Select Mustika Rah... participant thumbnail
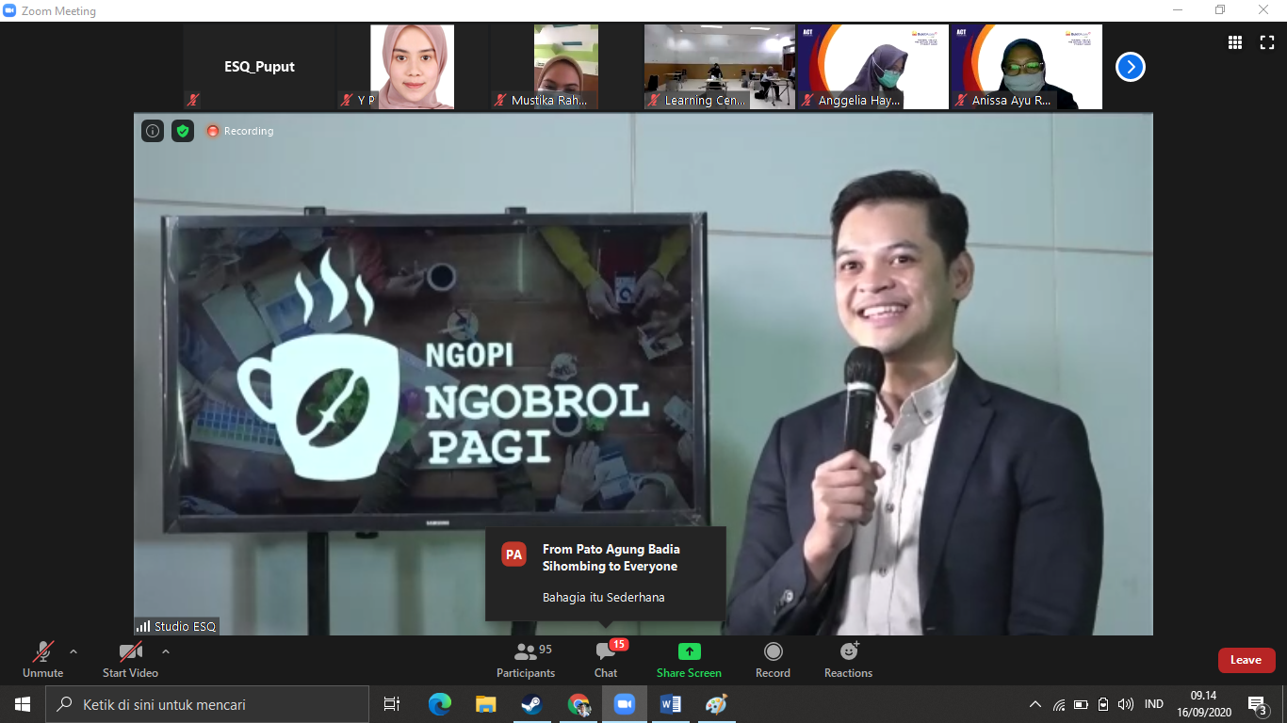The image size is (1287, 723). (x=565, y=67)
